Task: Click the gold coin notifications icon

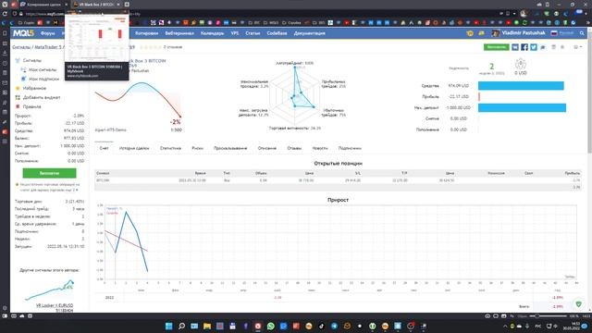Action: 470,33
